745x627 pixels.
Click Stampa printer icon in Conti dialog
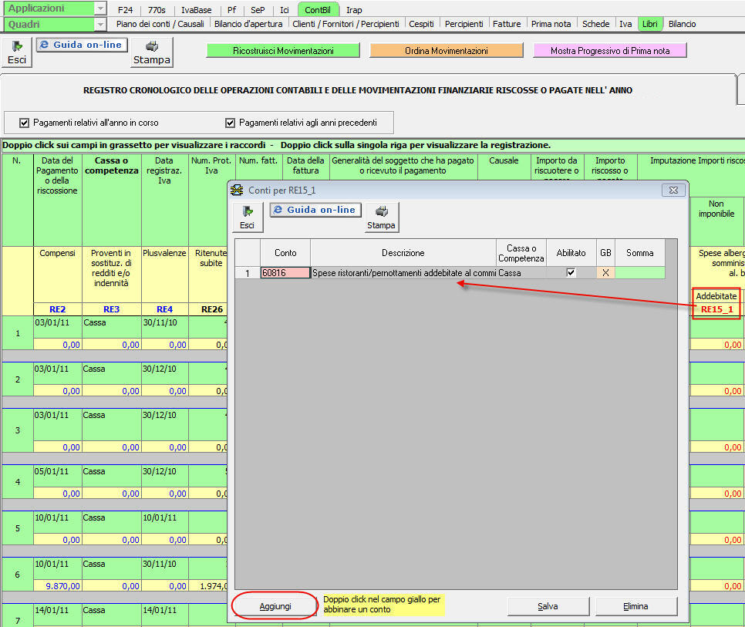381,217
